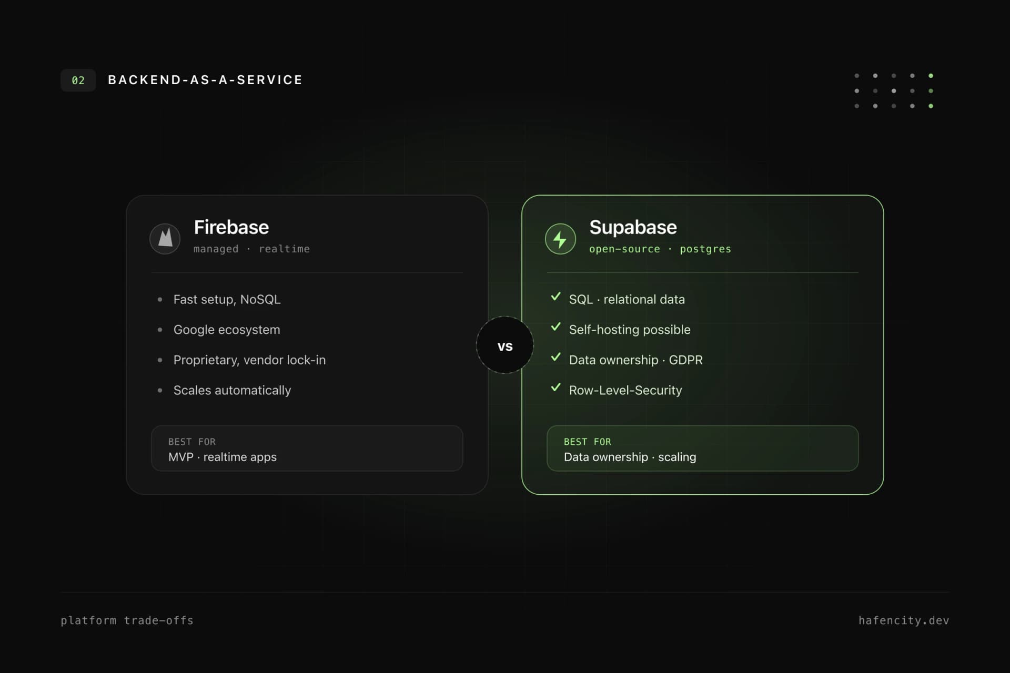Click the Firebase card heading
This screenshot has width=1010, height=673.
(231, 228)
